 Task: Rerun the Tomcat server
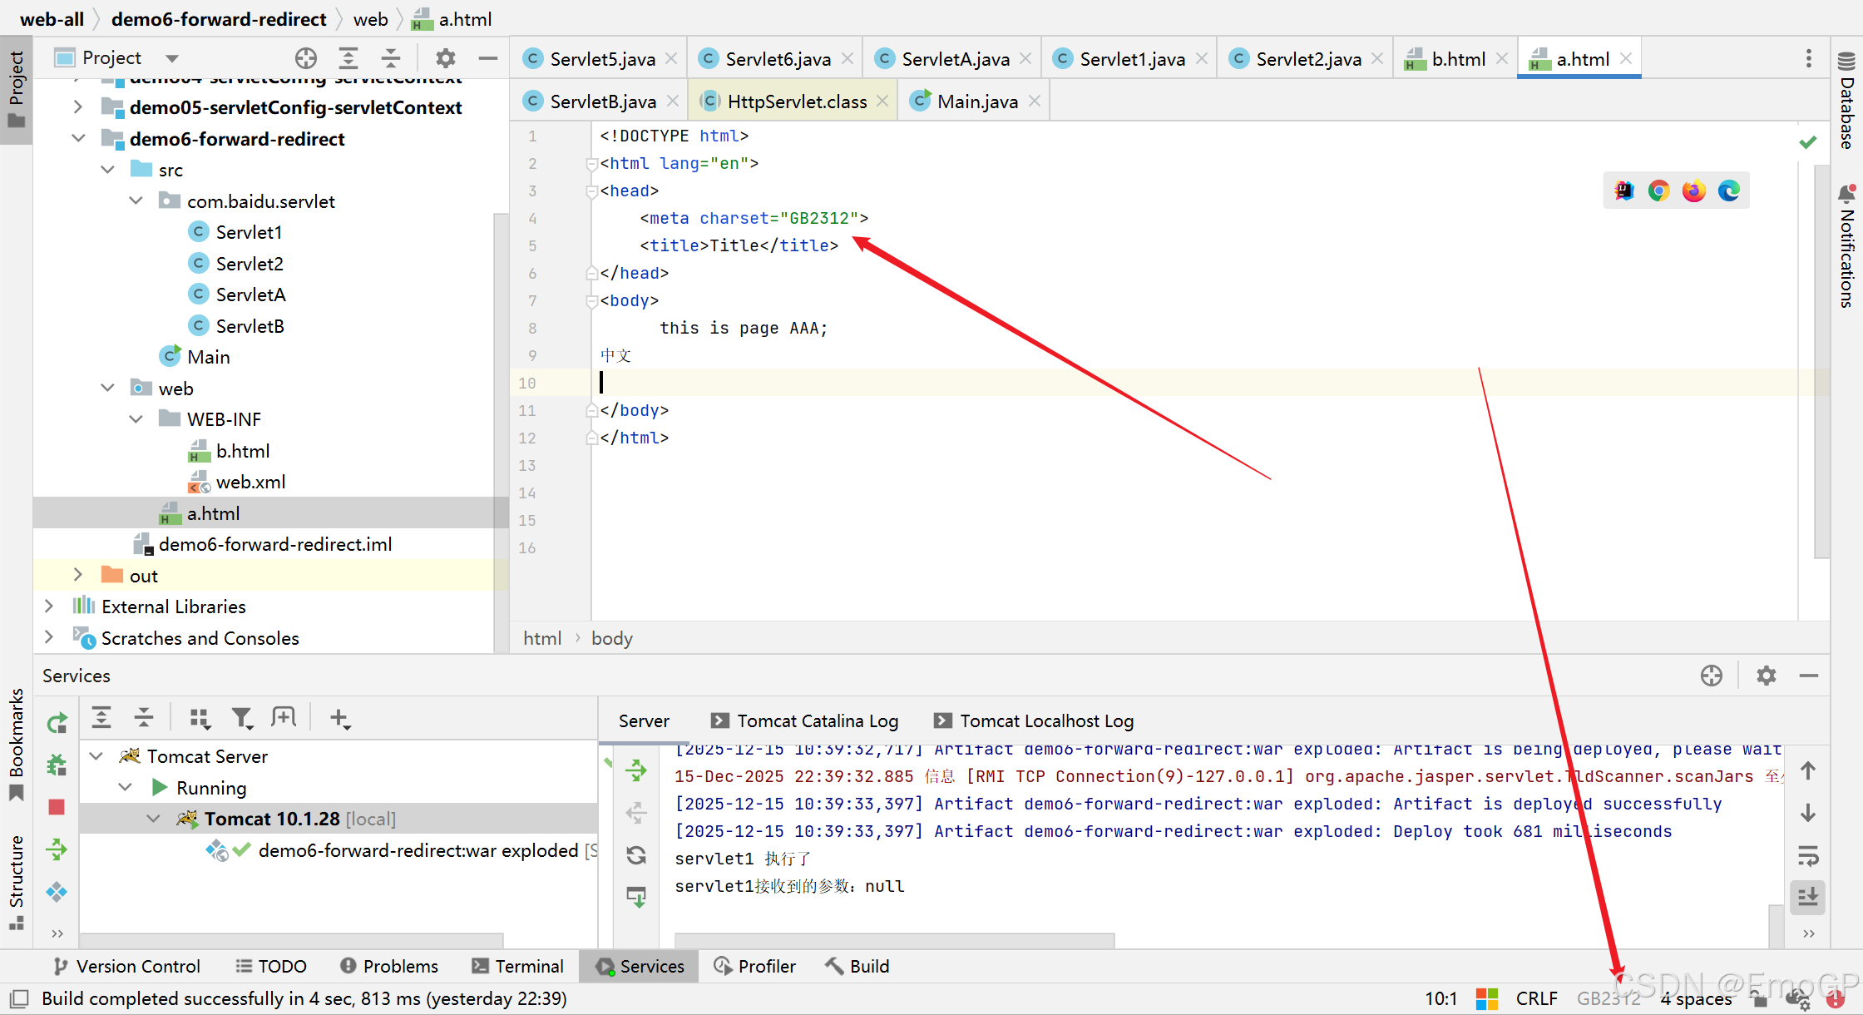pos(57,723)
